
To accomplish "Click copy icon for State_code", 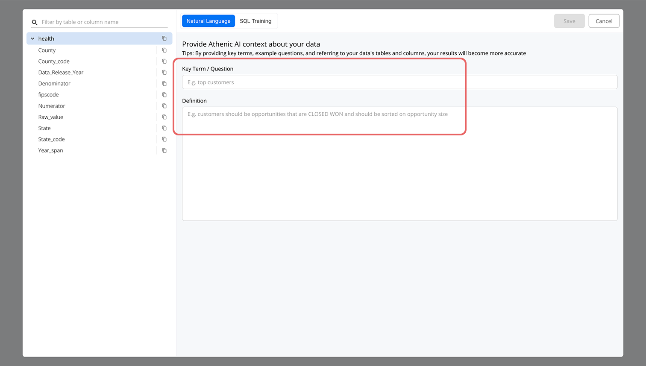I will [164, 139].
